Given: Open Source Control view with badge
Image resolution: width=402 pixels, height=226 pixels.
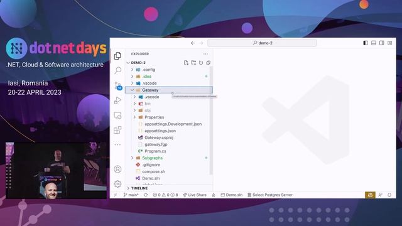Looking at the screenshot, I should (x=118, y=85).
